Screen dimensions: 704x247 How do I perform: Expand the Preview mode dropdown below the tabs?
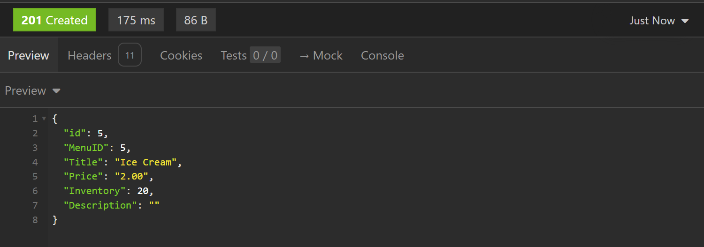[x=32, y=90]
